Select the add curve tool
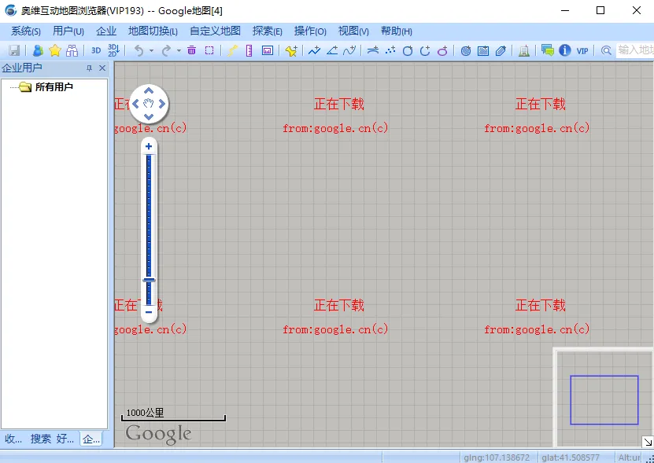Screen dimensions: 654x463 [x=349, y=50]
